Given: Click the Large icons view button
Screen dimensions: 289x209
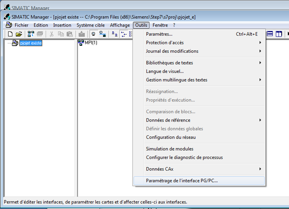Looking at the screenshot, I should pyautogui.click(x=114, y=34).
